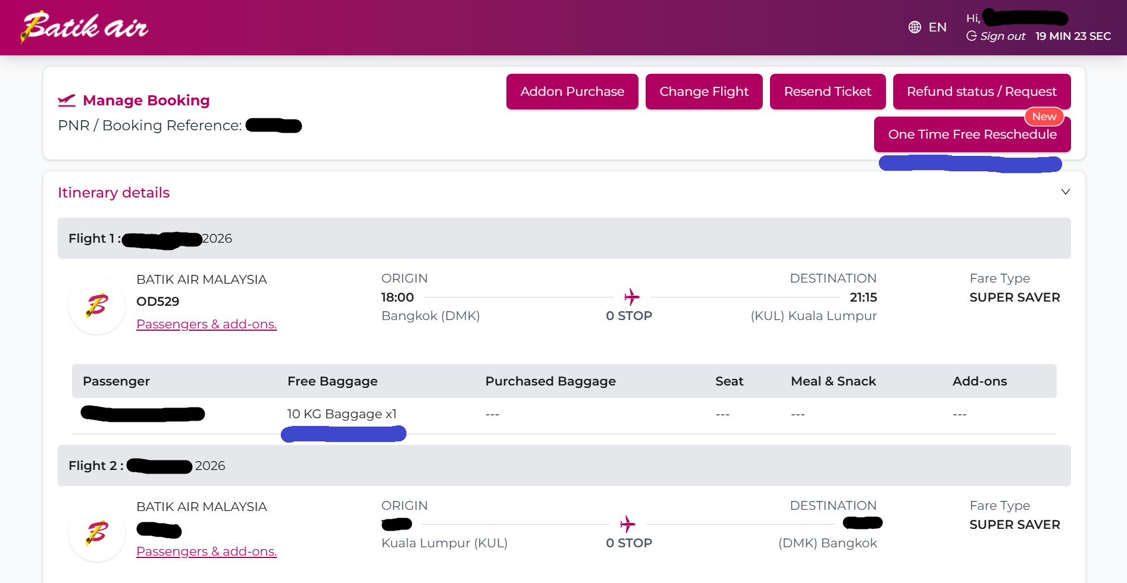Click Resend Ticket
The width and height of the screenshot is (1127, 583).
[x=827, y=92]
